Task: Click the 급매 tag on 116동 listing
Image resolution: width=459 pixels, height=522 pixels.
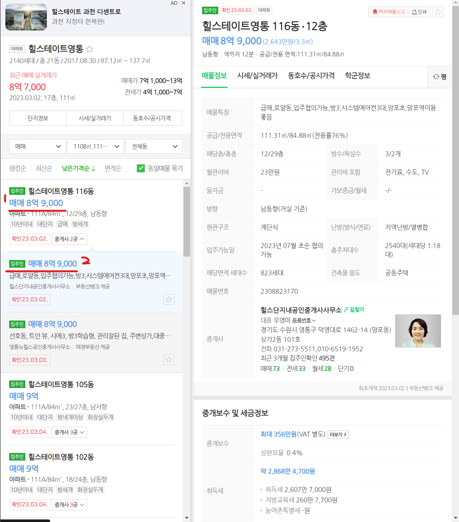Action: click(x=62, y=224)
